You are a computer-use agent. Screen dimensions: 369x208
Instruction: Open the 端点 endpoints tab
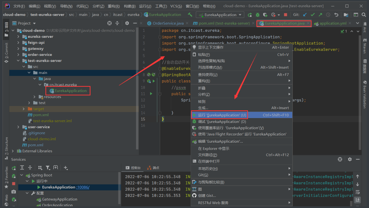point(153,168)
